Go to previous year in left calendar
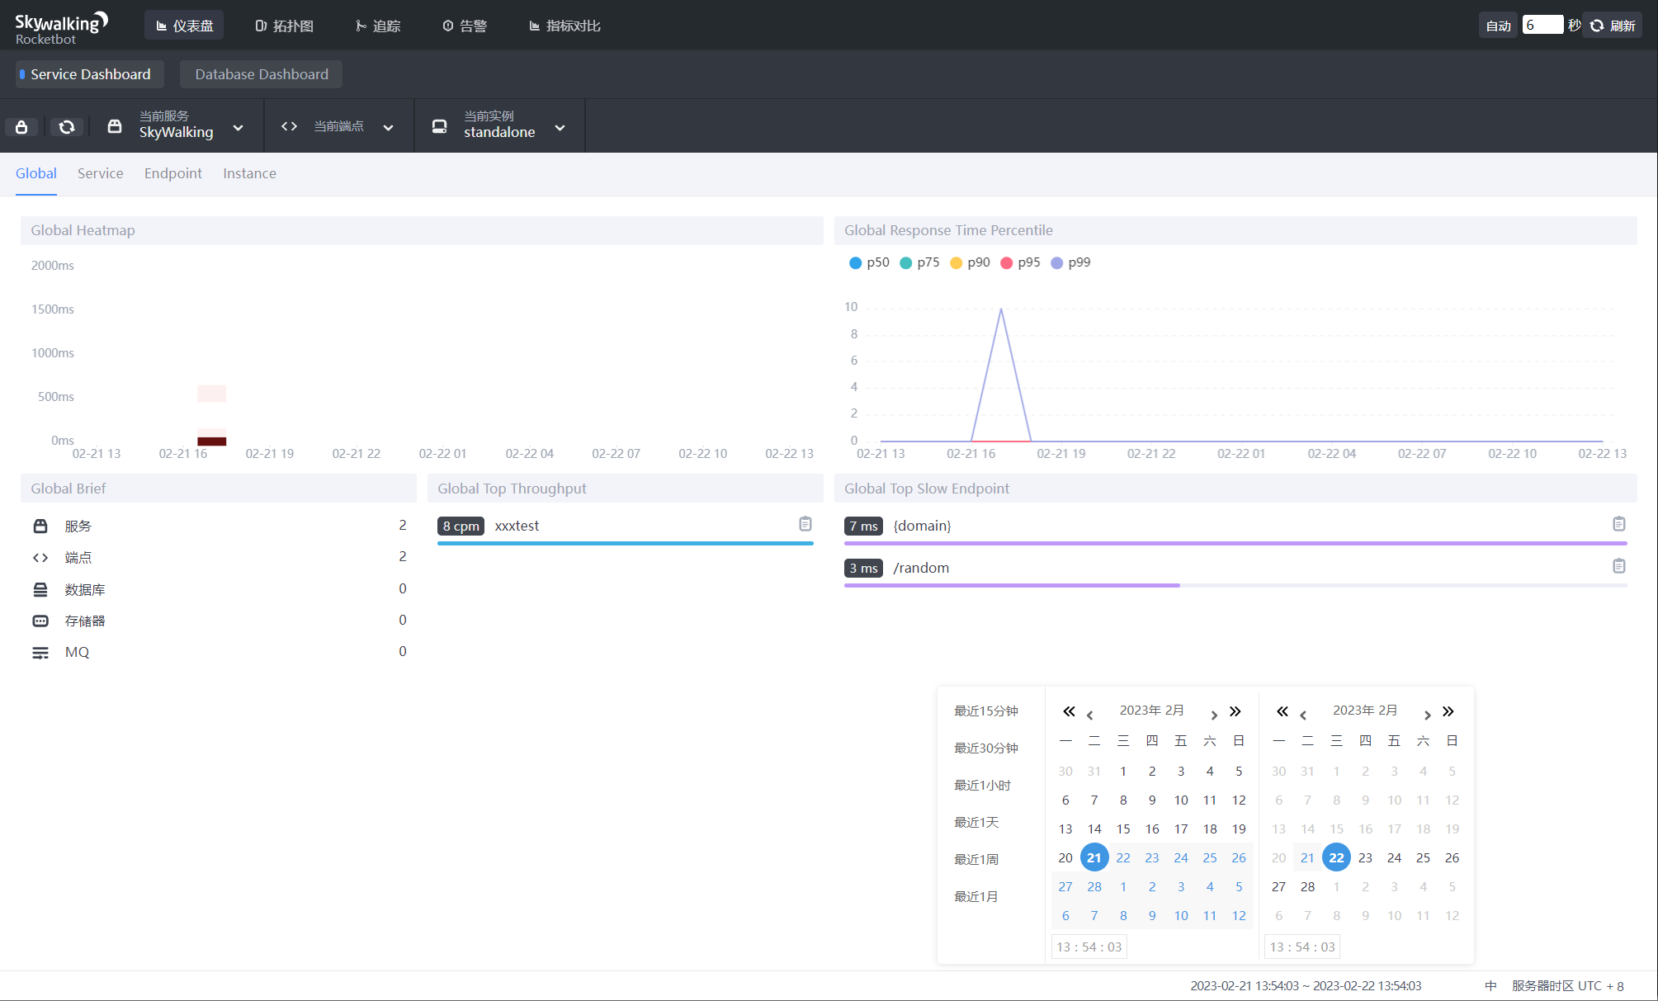 [1069, 711]
